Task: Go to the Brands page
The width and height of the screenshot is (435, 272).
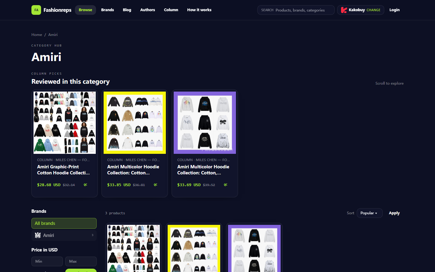Action: pyautogui.click(x=108, y=10)
